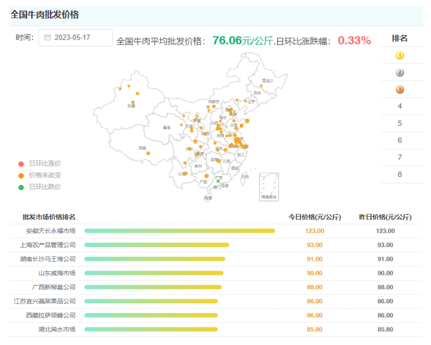The image size is (431, 345).
Task: Click the silver medal rank 2 icon
Action: (x=400, y=73)
